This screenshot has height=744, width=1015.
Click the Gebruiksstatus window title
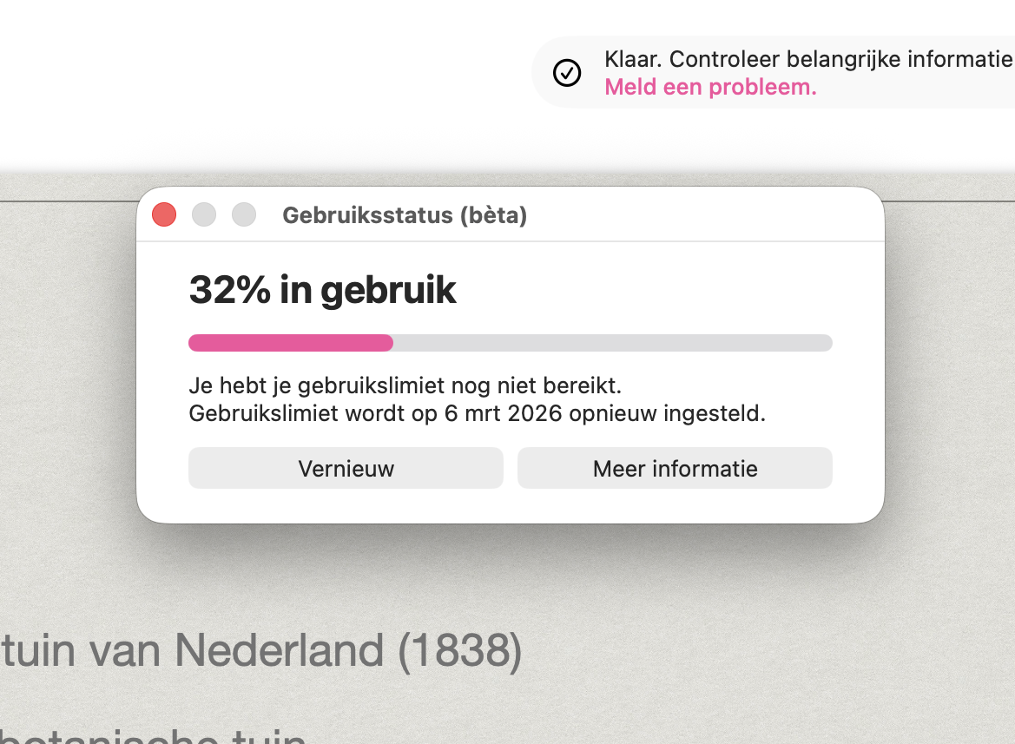(x=404, y=215)
